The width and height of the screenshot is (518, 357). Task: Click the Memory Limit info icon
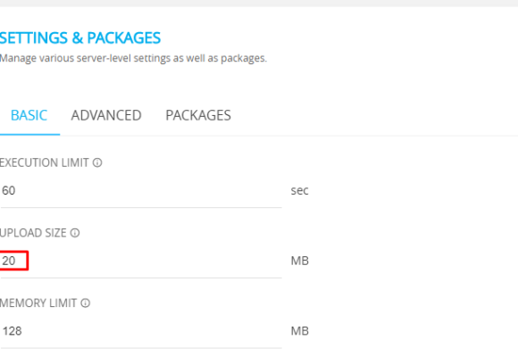(x=85, y=303)
